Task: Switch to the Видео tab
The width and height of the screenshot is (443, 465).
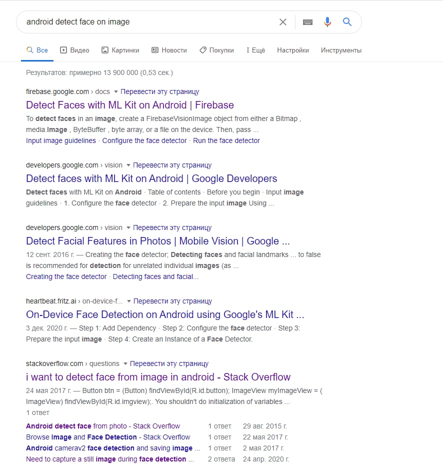Action: click(74, 50)
